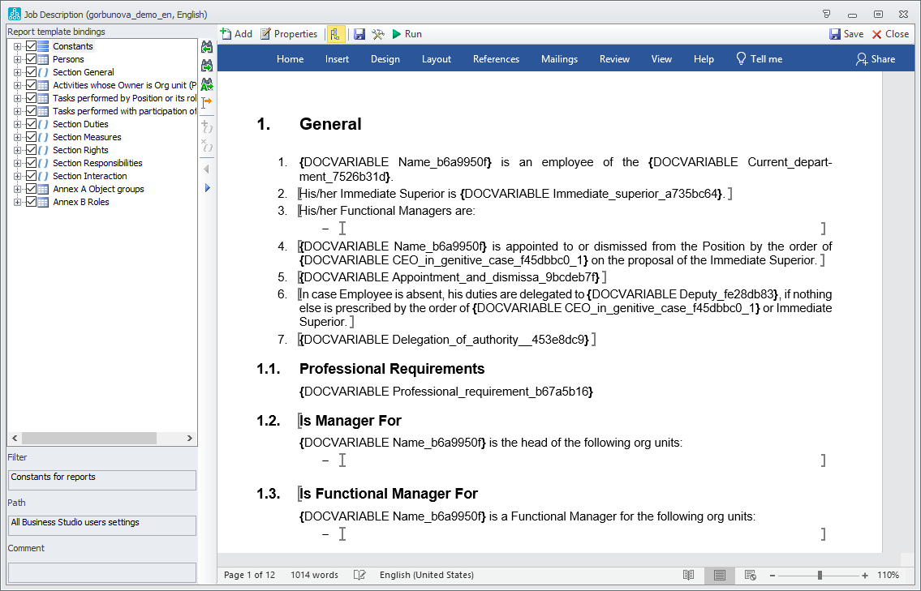Image resolution: width=921 pixels, height=591 pixels.
Task: Click the binoculars find next binding icon
Action: 207,65
